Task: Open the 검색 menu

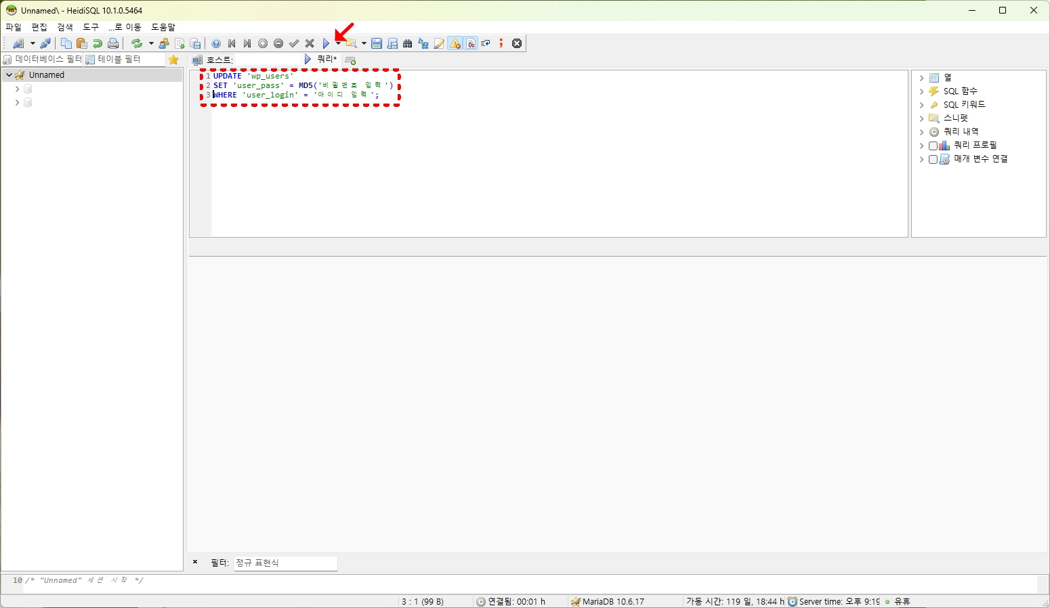Action: click(x=65, y=27)
